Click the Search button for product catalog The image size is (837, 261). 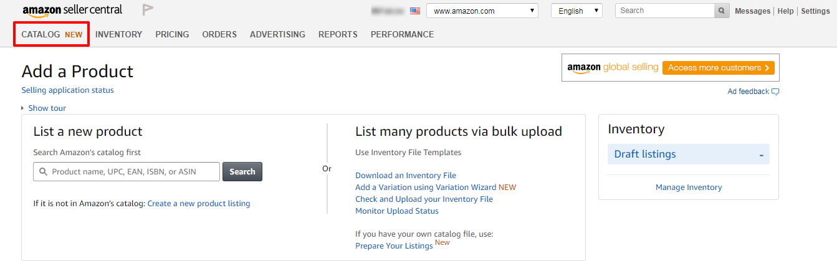click(242, 172)
